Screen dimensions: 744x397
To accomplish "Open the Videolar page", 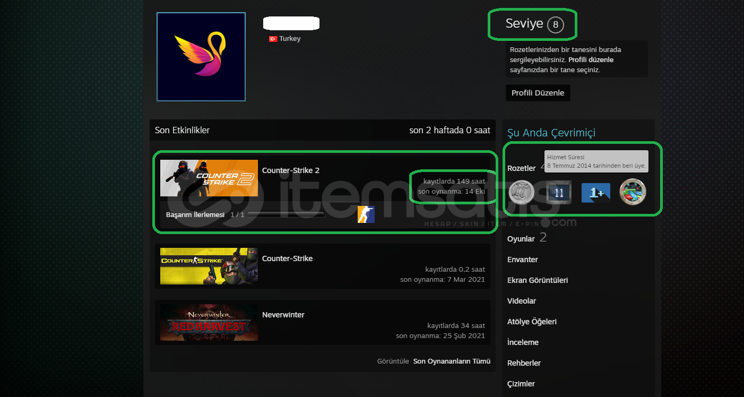I will (522, 301).
